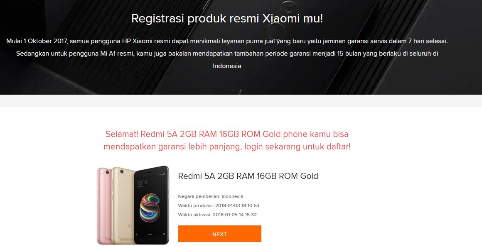The image size is (482, 247).
Task: Click the red Selamat congratulation message
Action: [227, 140]
